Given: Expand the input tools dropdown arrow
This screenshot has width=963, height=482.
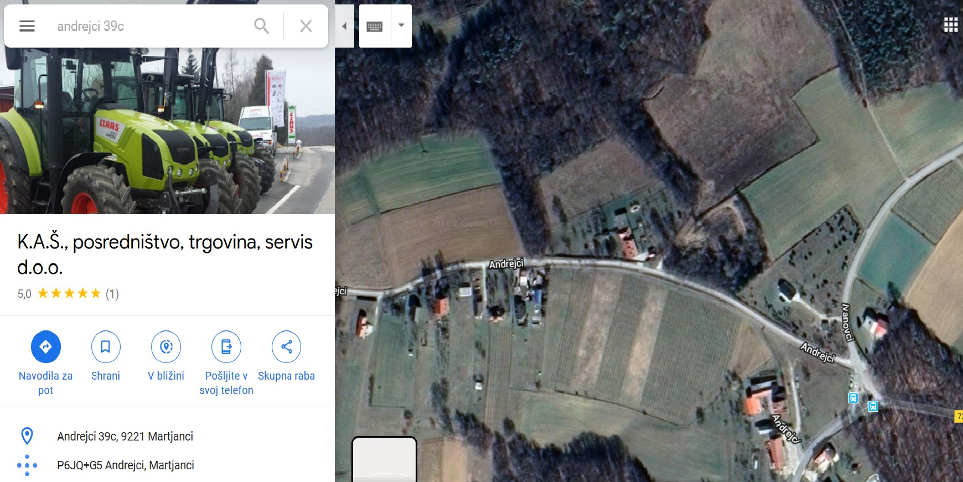Looking at the screenshot, I should pyautogui.click(x=402, y=25).
